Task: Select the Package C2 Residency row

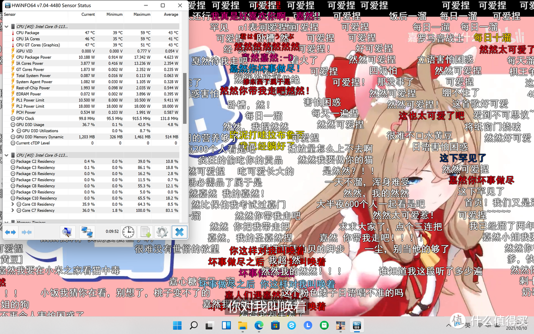Action: [91, 161]
